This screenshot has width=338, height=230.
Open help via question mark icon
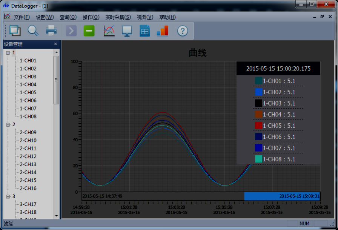[x=183, y=31]
